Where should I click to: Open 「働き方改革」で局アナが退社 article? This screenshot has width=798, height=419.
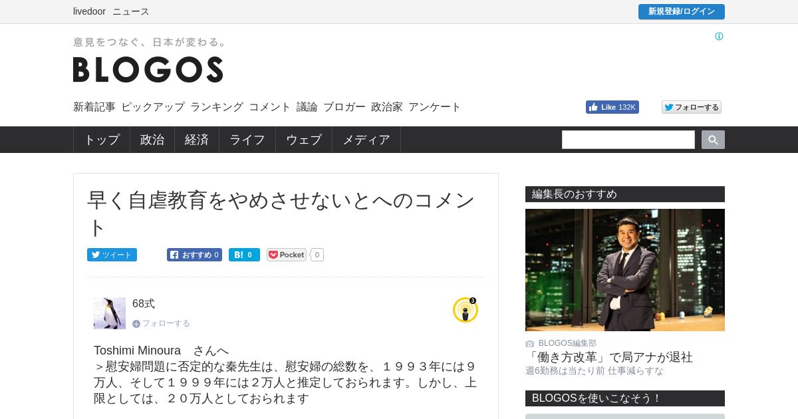pos(609,357)
